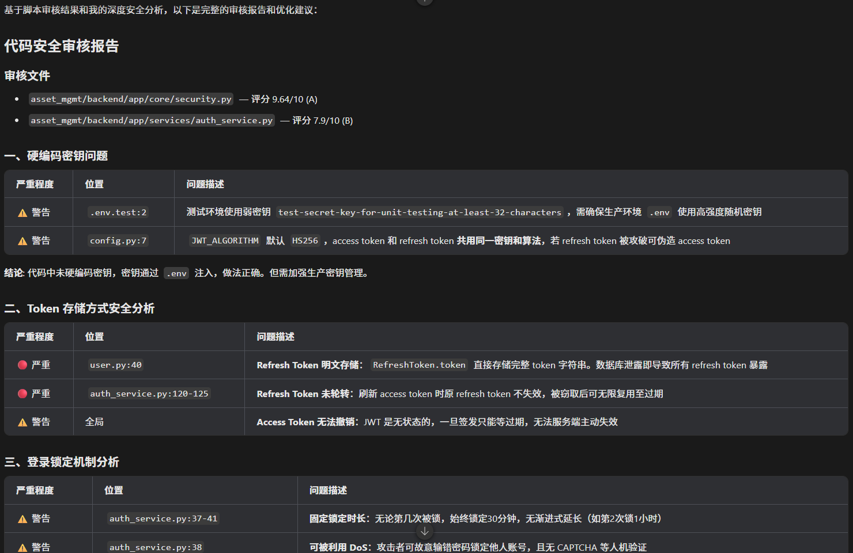Viewport: 853px width, 553px height.
Task: Click the warning icon in the auth_service.py:37-41 row
Action: pos(22,519)
